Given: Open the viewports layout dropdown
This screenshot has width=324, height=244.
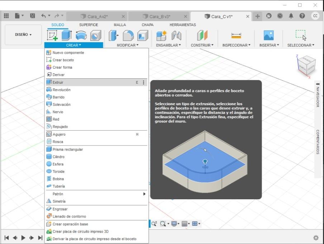Looking at the screenshot, I should tap(196, 224).
